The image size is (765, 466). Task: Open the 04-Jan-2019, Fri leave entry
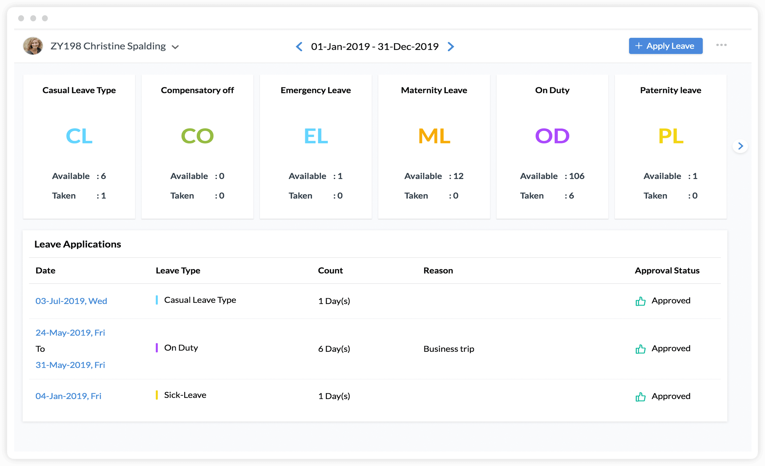tap(68, 396)
